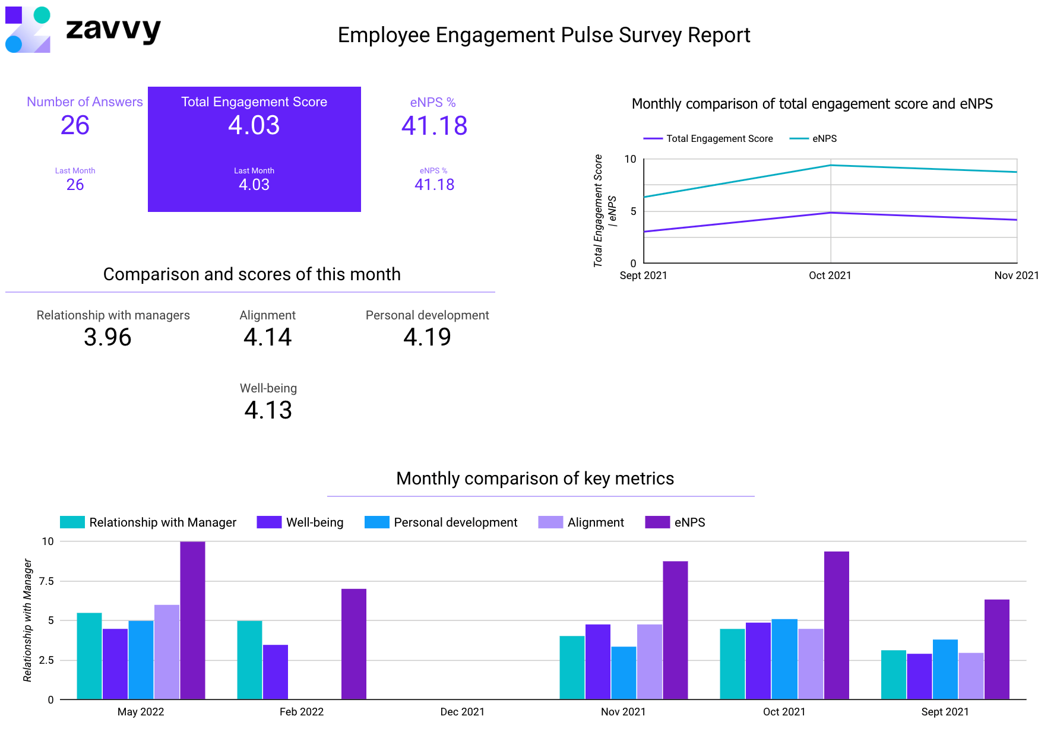This screenshot has width=1057, height=735.
Task: Select the Oct 2021 axis label
Action: [831, 275]
